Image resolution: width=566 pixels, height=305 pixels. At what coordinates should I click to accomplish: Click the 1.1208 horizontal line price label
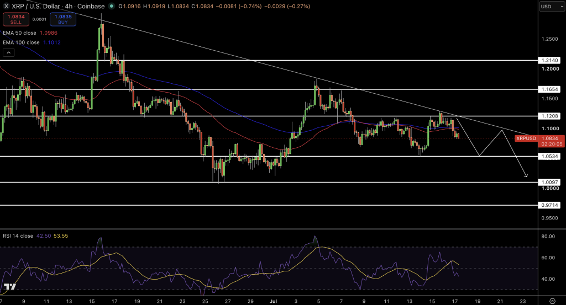point(549,116)
